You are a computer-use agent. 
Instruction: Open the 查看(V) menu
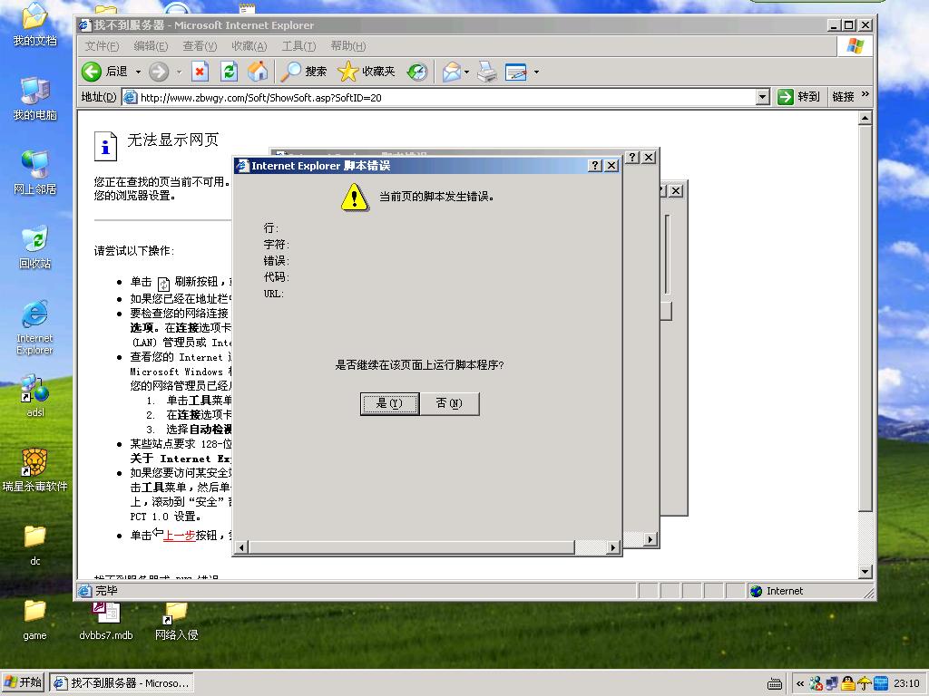200,46
